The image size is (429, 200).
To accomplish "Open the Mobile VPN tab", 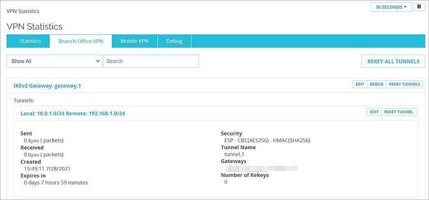I will (x=135, y=41).
